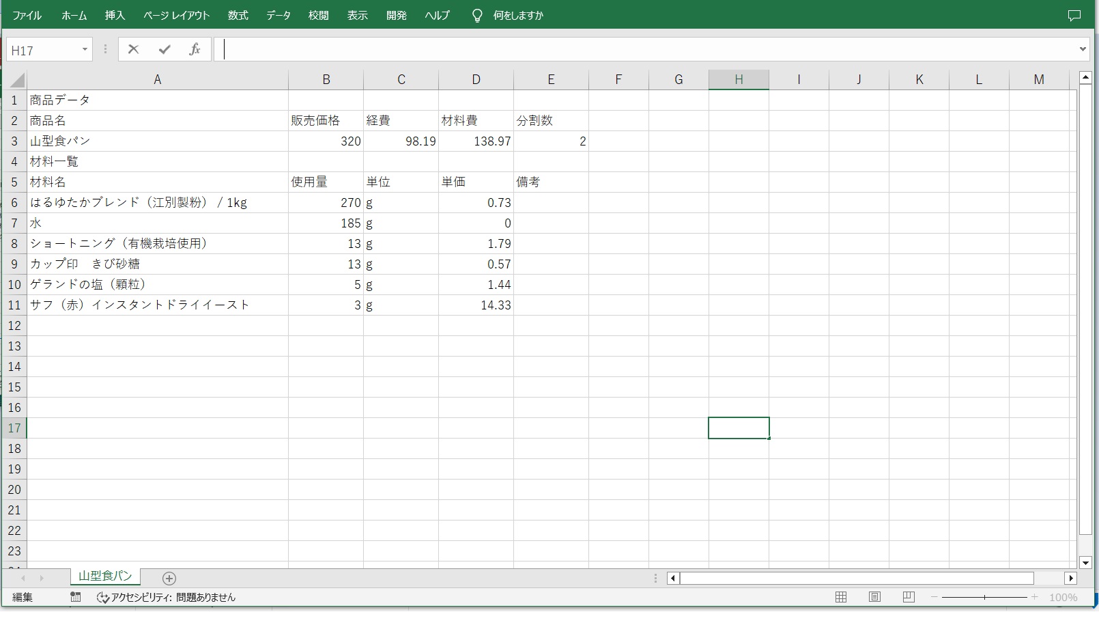Viewport: 1099px width, 638px height.
Task: Open the 数式 tab
Action: coord(238,15)
